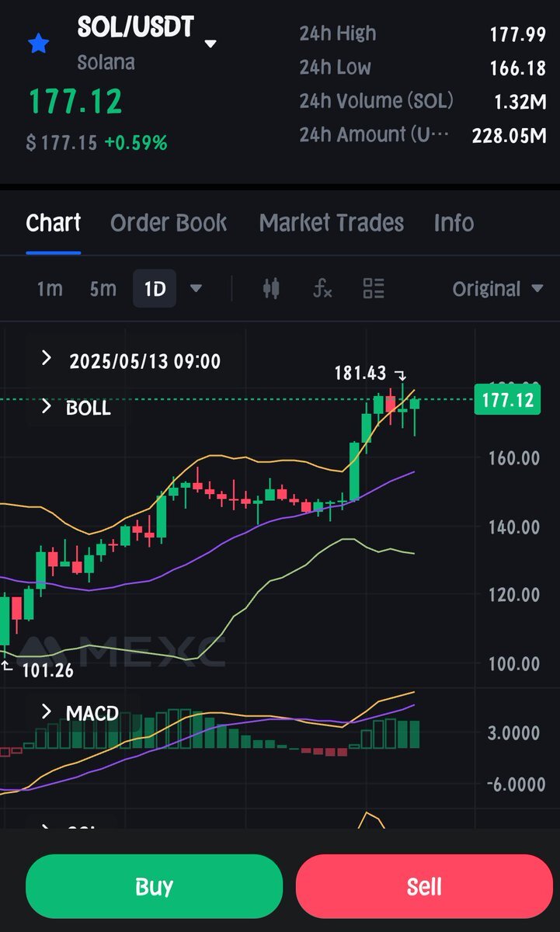Select the 1m timeframe

(50, 289)
